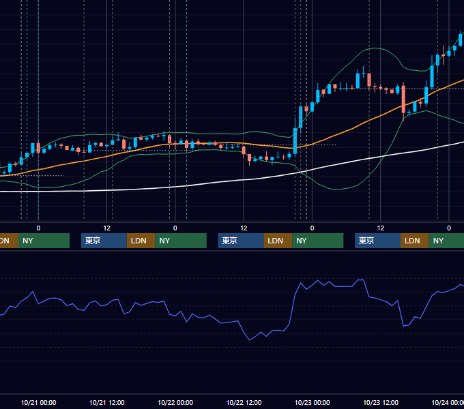Select the NY session block spanning 10/22 00:00
The height and width of the screenshot is (409, 464).
(x=181, y=241)
